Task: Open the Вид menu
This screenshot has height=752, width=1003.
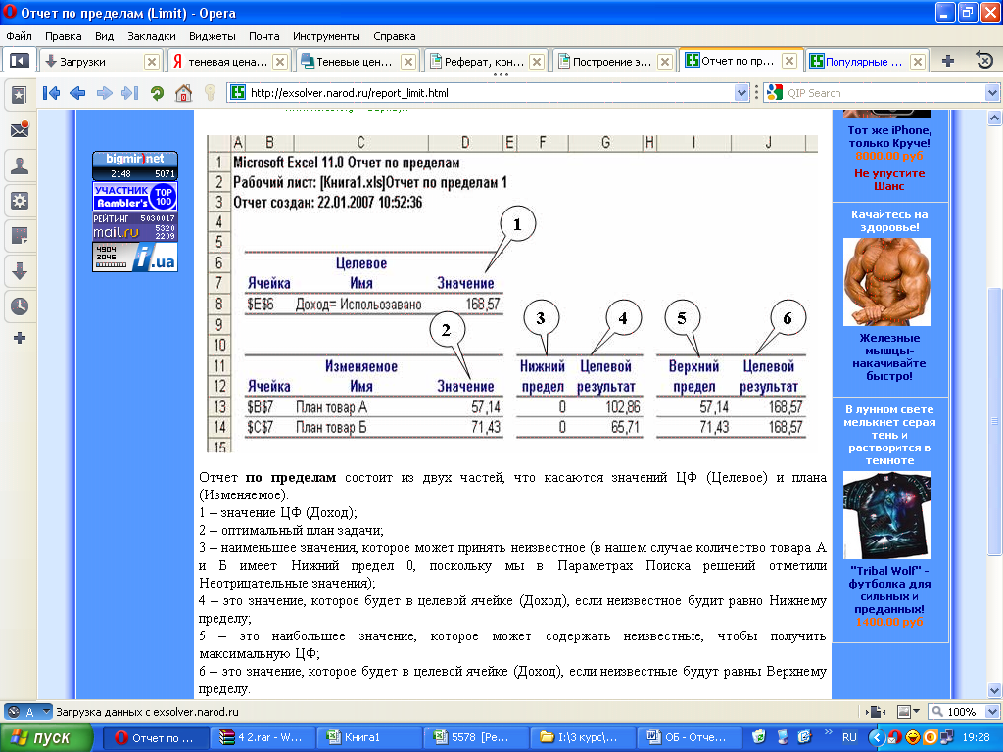Action: pos(104,36)
